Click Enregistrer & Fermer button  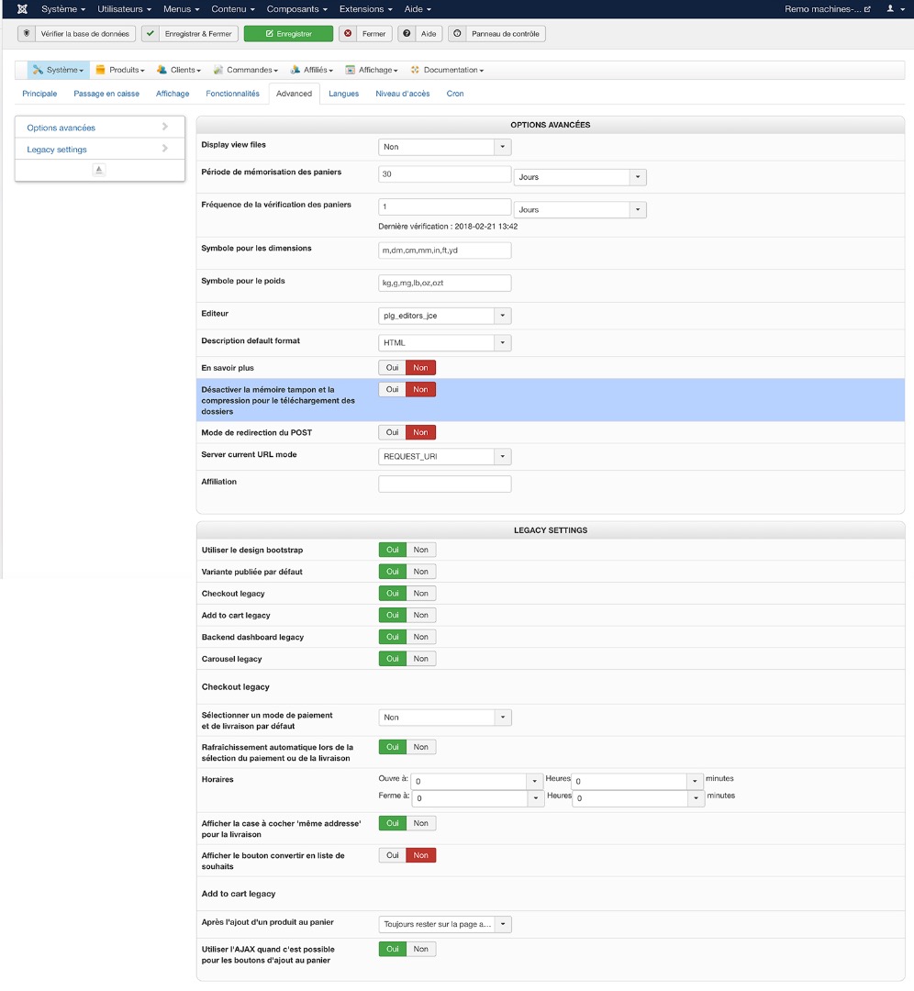click(x=190, y=34)
